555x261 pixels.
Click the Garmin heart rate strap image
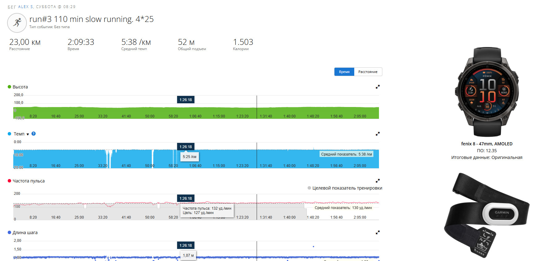tap(487, 215)
